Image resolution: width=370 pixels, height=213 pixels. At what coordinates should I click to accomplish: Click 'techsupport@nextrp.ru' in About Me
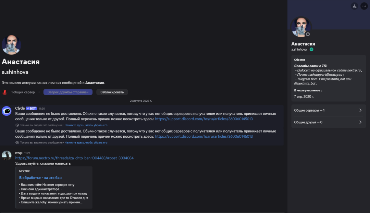[x=325, y=75]
